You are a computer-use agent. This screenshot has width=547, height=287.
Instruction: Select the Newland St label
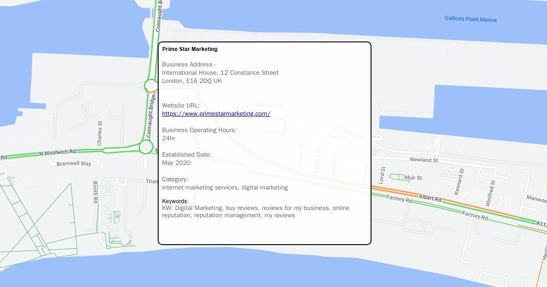point(423,160)
